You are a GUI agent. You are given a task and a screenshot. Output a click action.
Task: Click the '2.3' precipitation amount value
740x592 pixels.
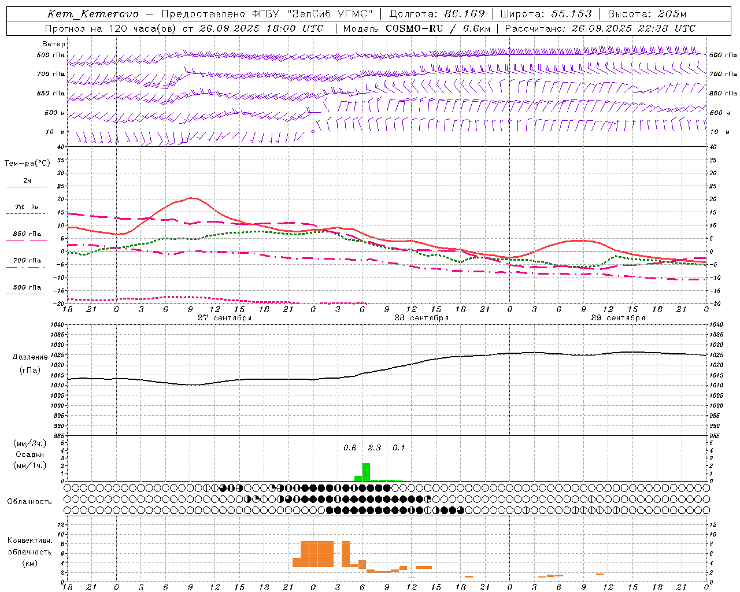coord(375,447)
